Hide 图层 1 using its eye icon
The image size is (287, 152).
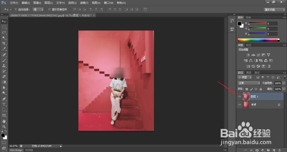click(239, 97)
